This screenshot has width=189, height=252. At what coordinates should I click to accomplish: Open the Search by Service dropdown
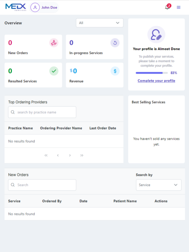click(x=159, y=185)
